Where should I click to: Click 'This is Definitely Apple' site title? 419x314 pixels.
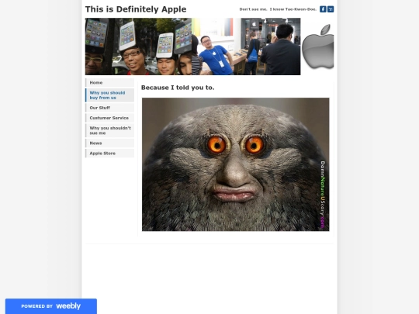[x=136, y=9]
